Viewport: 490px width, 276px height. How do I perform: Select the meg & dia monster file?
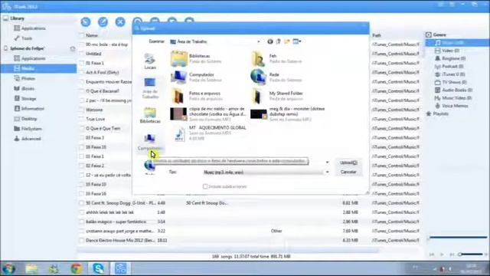(x=288, y=114)
